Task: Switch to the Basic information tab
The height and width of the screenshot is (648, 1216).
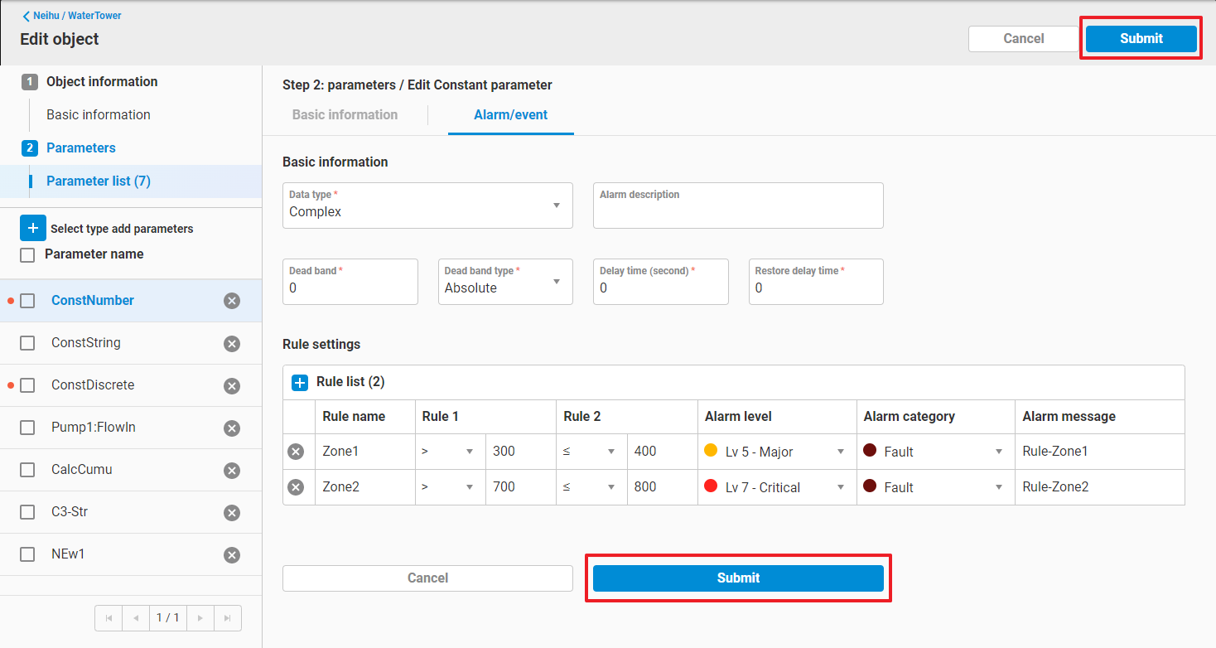Action: (345, 115)
